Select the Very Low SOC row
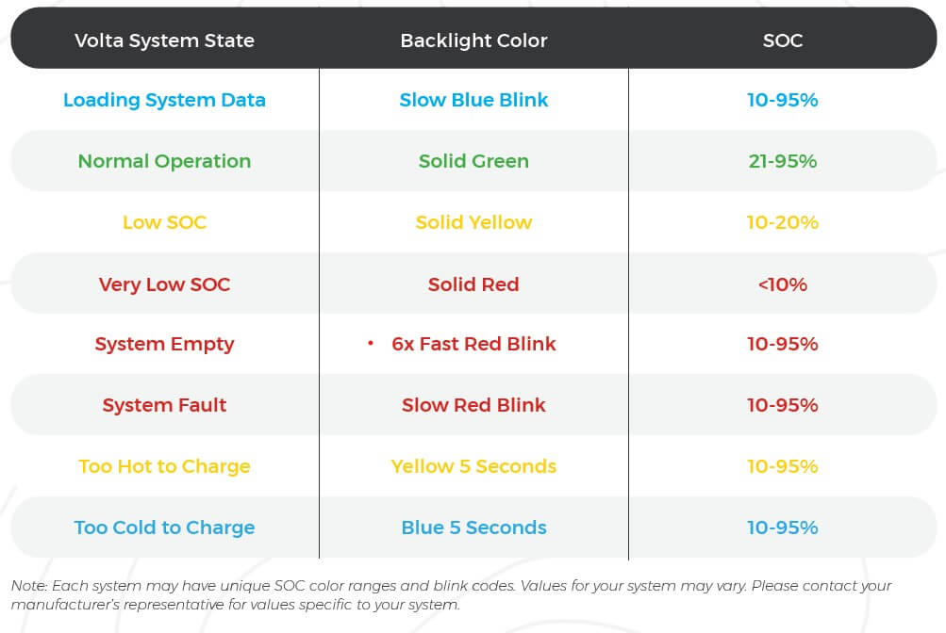The width and height of the screenshot is (946, 633). click(x=473, y=284)
